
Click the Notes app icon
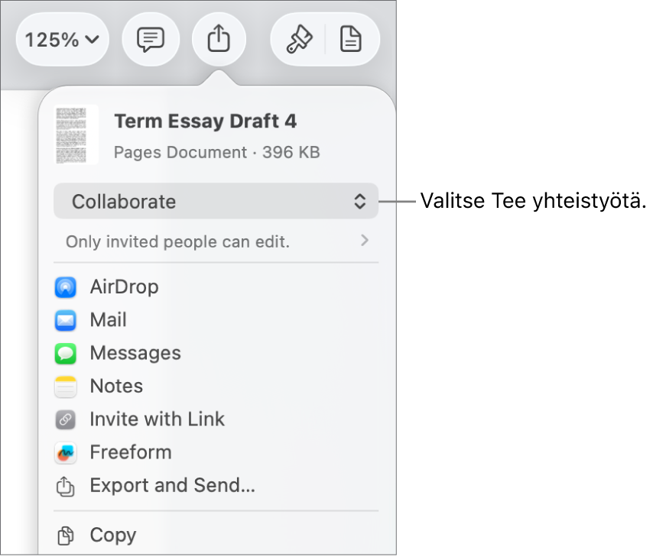[66, 387]
